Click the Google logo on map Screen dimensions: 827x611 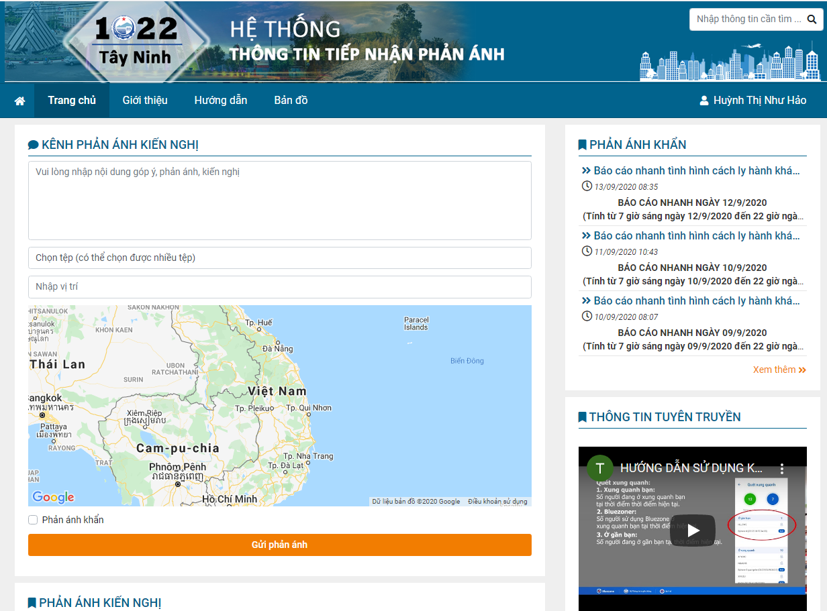pyautogui.click(x=53, y=497)
